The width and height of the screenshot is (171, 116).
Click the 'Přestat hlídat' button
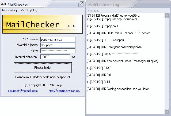point(43,68)
